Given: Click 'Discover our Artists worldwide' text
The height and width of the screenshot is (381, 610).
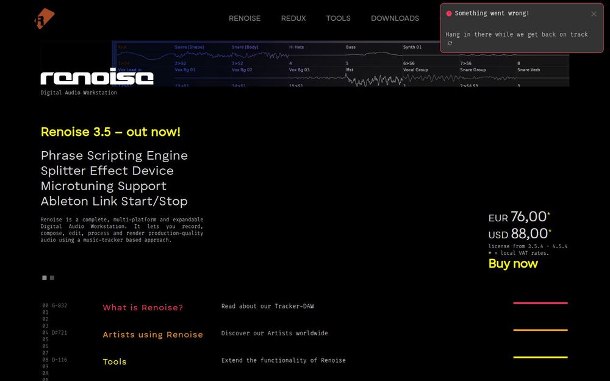Looking at the screenshot, I should coord(274,333).
